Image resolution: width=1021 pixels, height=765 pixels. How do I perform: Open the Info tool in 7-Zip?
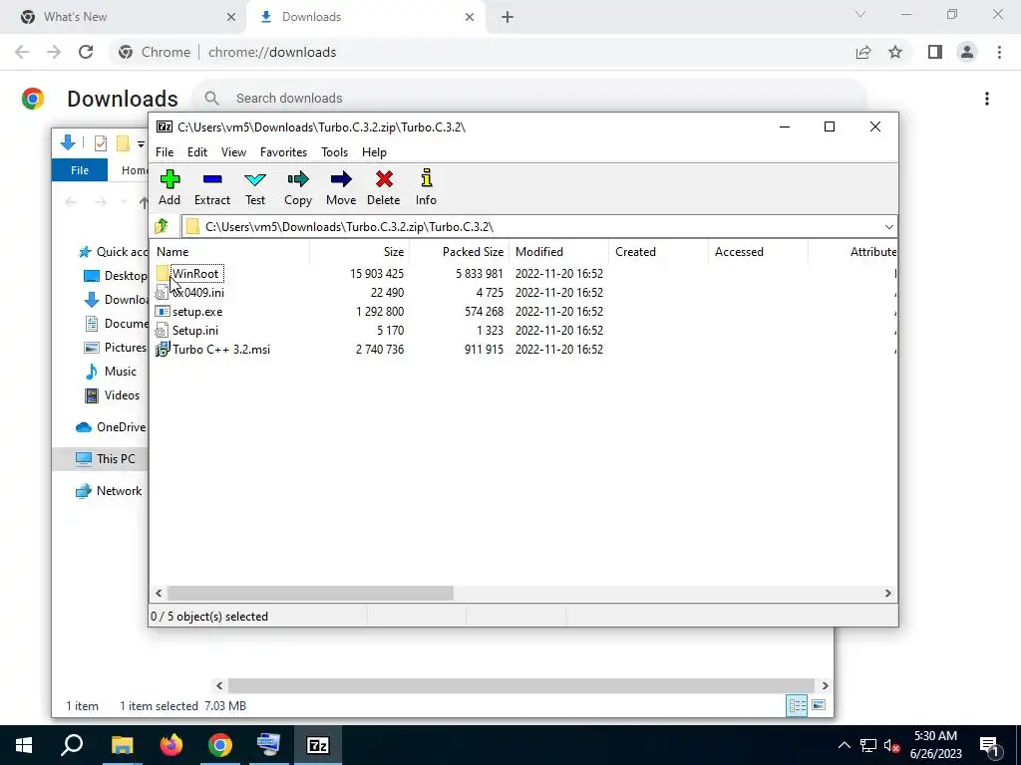tap(426, 188)
